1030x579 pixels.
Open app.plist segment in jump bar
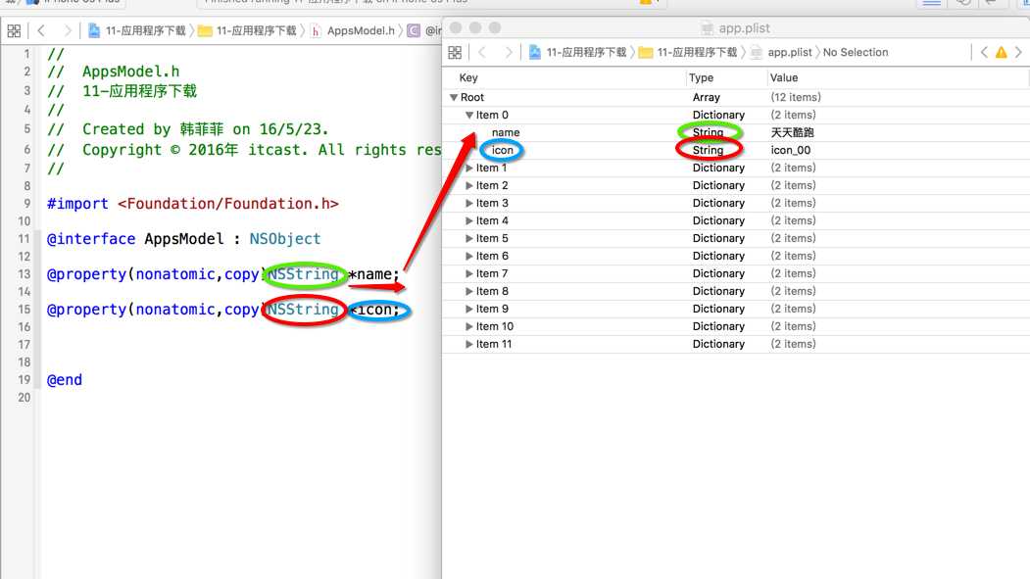(x=790, y=53)
